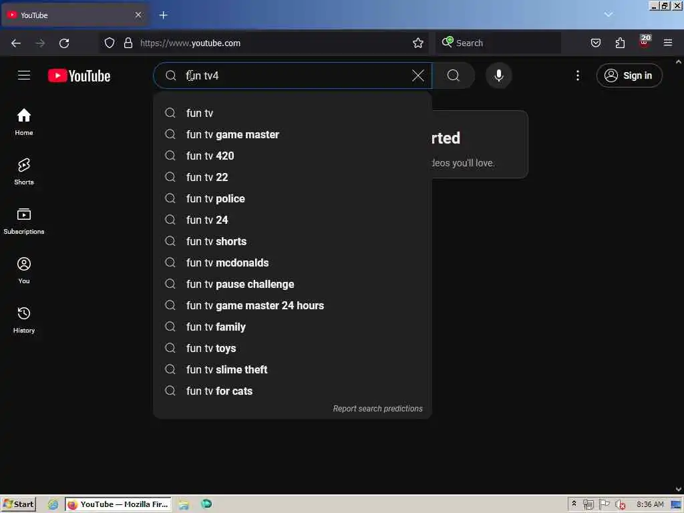Screen dimensions: 684x513
Task: Click the page scrollbar down arrow
Action: tap(679, 490)
